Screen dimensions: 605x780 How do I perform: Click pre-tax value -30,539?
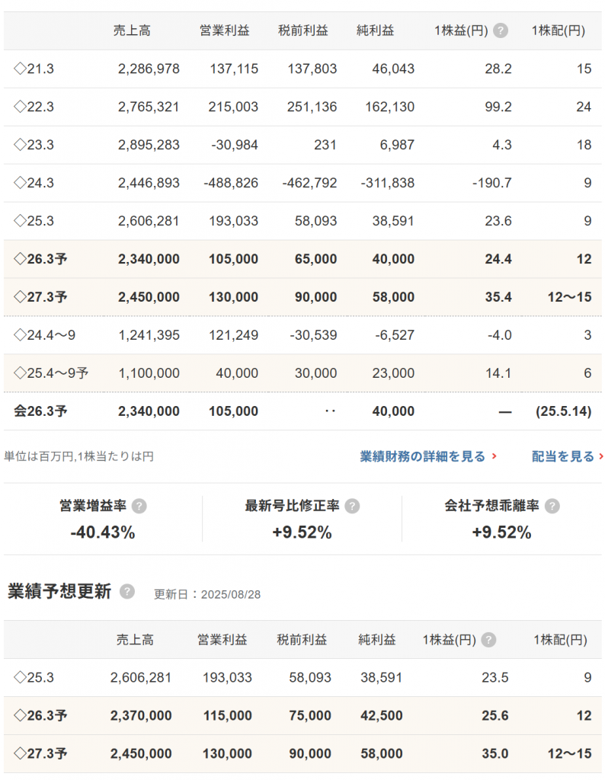[x=313, y=335]
